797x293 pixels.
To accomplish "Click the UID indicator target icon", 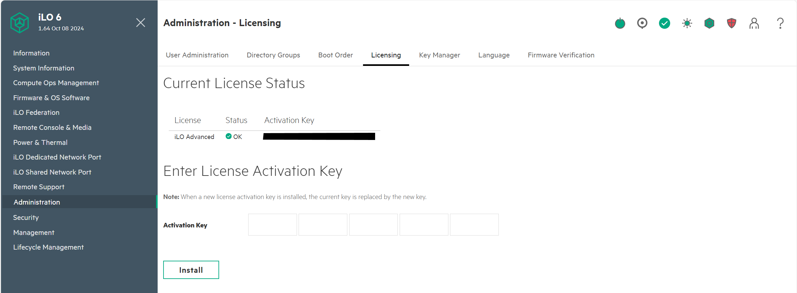I will pos(642,23).
